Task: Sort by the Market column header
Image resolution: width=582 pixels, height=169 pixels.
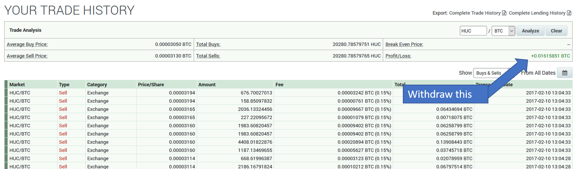Action: [x=17, y=84]
